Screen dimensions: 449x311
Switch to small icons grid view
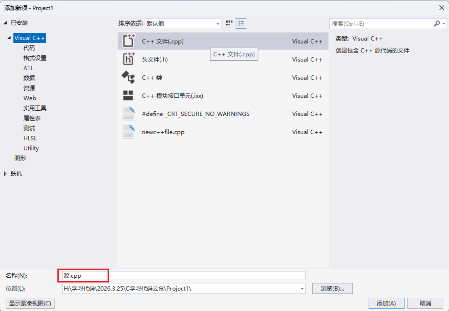229,23
